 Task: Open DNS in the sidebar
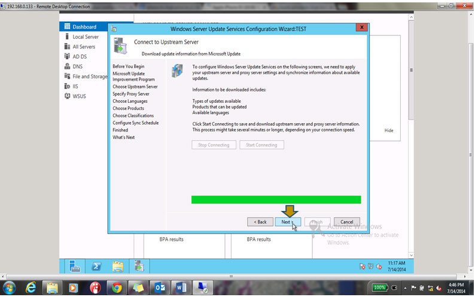coord(77,66)
